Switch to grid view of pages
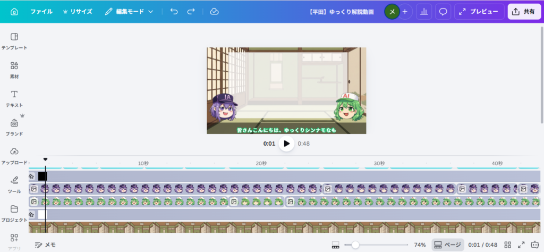544x252 pixels. coord(507,245)
